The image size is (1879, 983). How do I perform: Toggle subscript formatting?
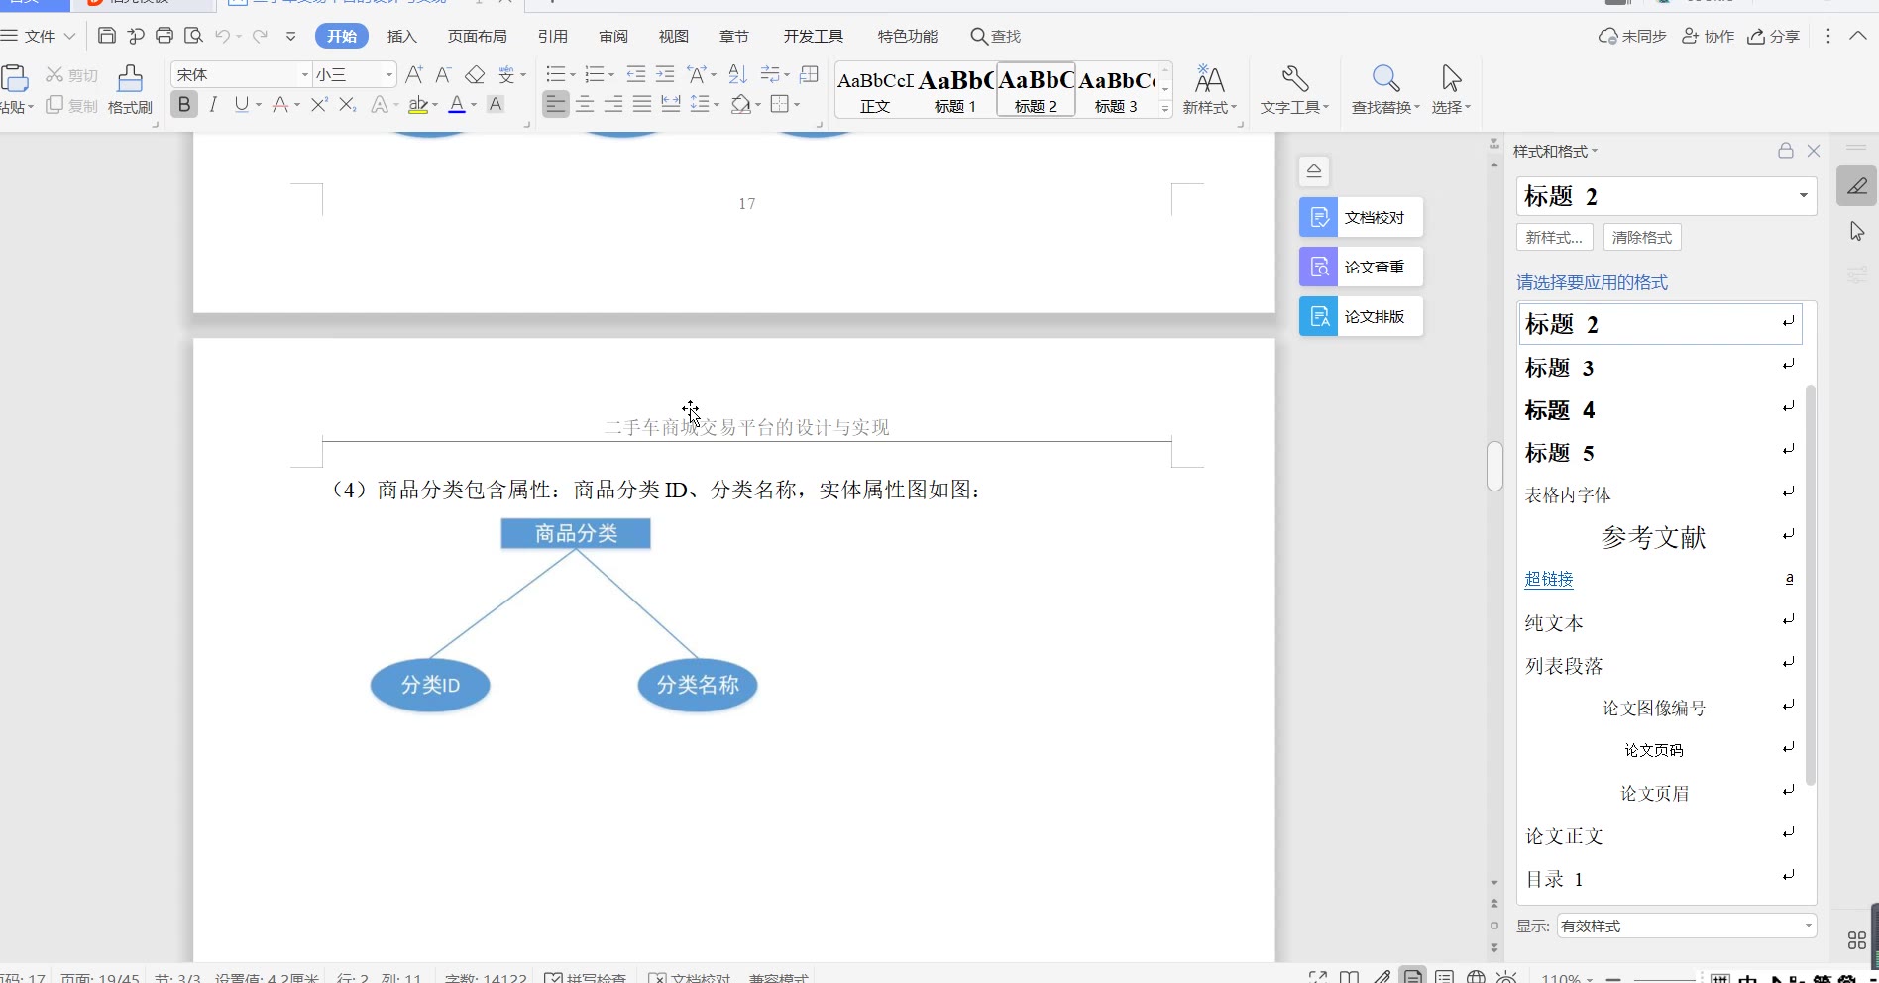(347, 104)
